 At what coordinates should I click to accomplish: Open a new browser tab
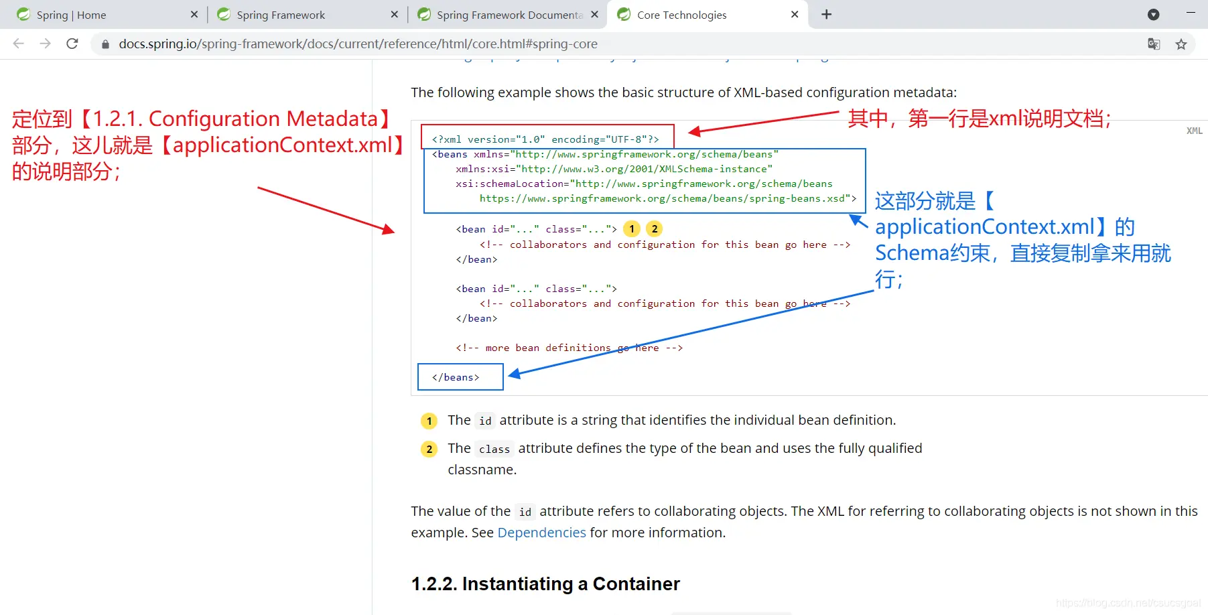tap(827, 15)
